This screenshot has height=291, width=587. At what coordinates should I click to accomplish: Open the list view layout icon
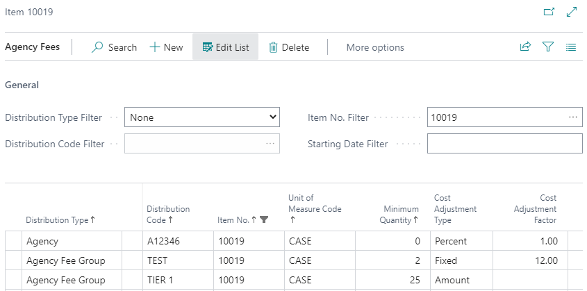(571, 47)
